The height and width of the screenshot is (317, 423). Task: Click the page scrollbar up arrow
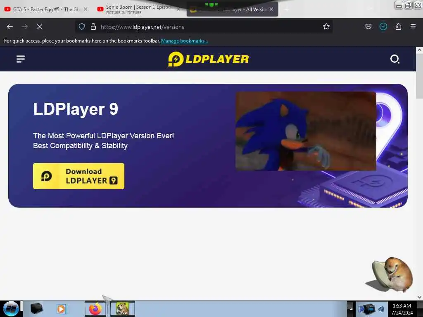click(419, 50)
